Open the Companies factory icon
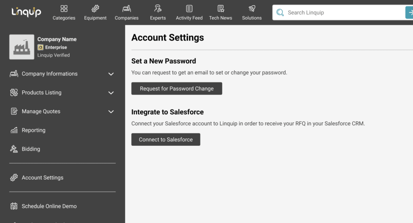The image size is (413, 223). coord(126,9)
